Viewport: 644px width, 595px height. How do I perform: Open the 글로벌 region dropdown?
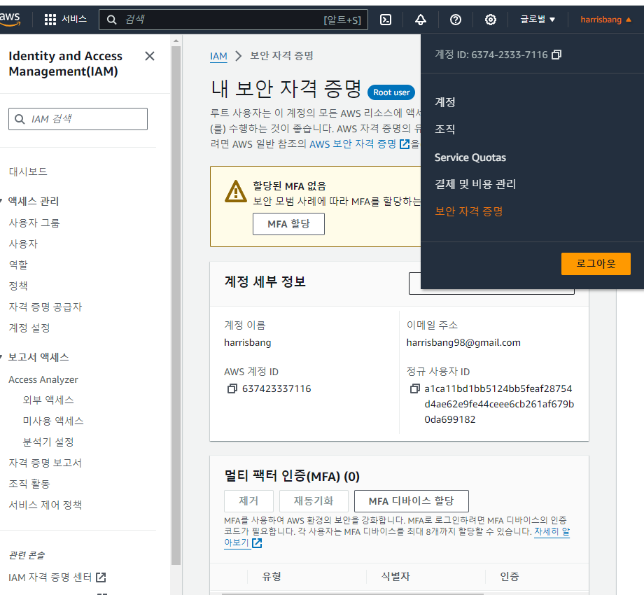coord(538,20)
